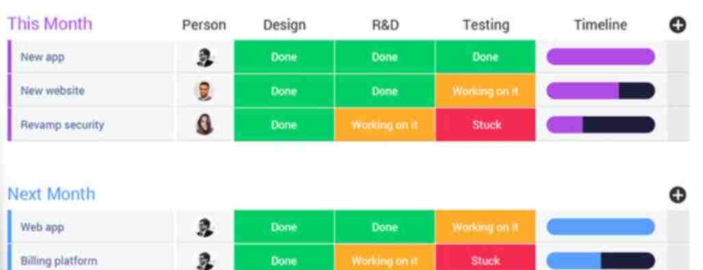This screenshot has height=270, width=703.
Task: Open the Billing platform item
Action: (x=59, y=260)
